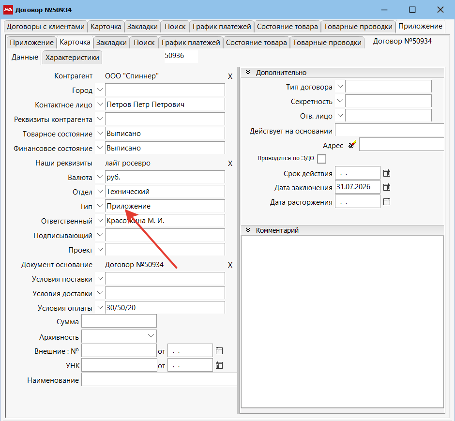Open the Город dropdown
The height and width of the screenshot is (421, 455).
tap(100, 90)
